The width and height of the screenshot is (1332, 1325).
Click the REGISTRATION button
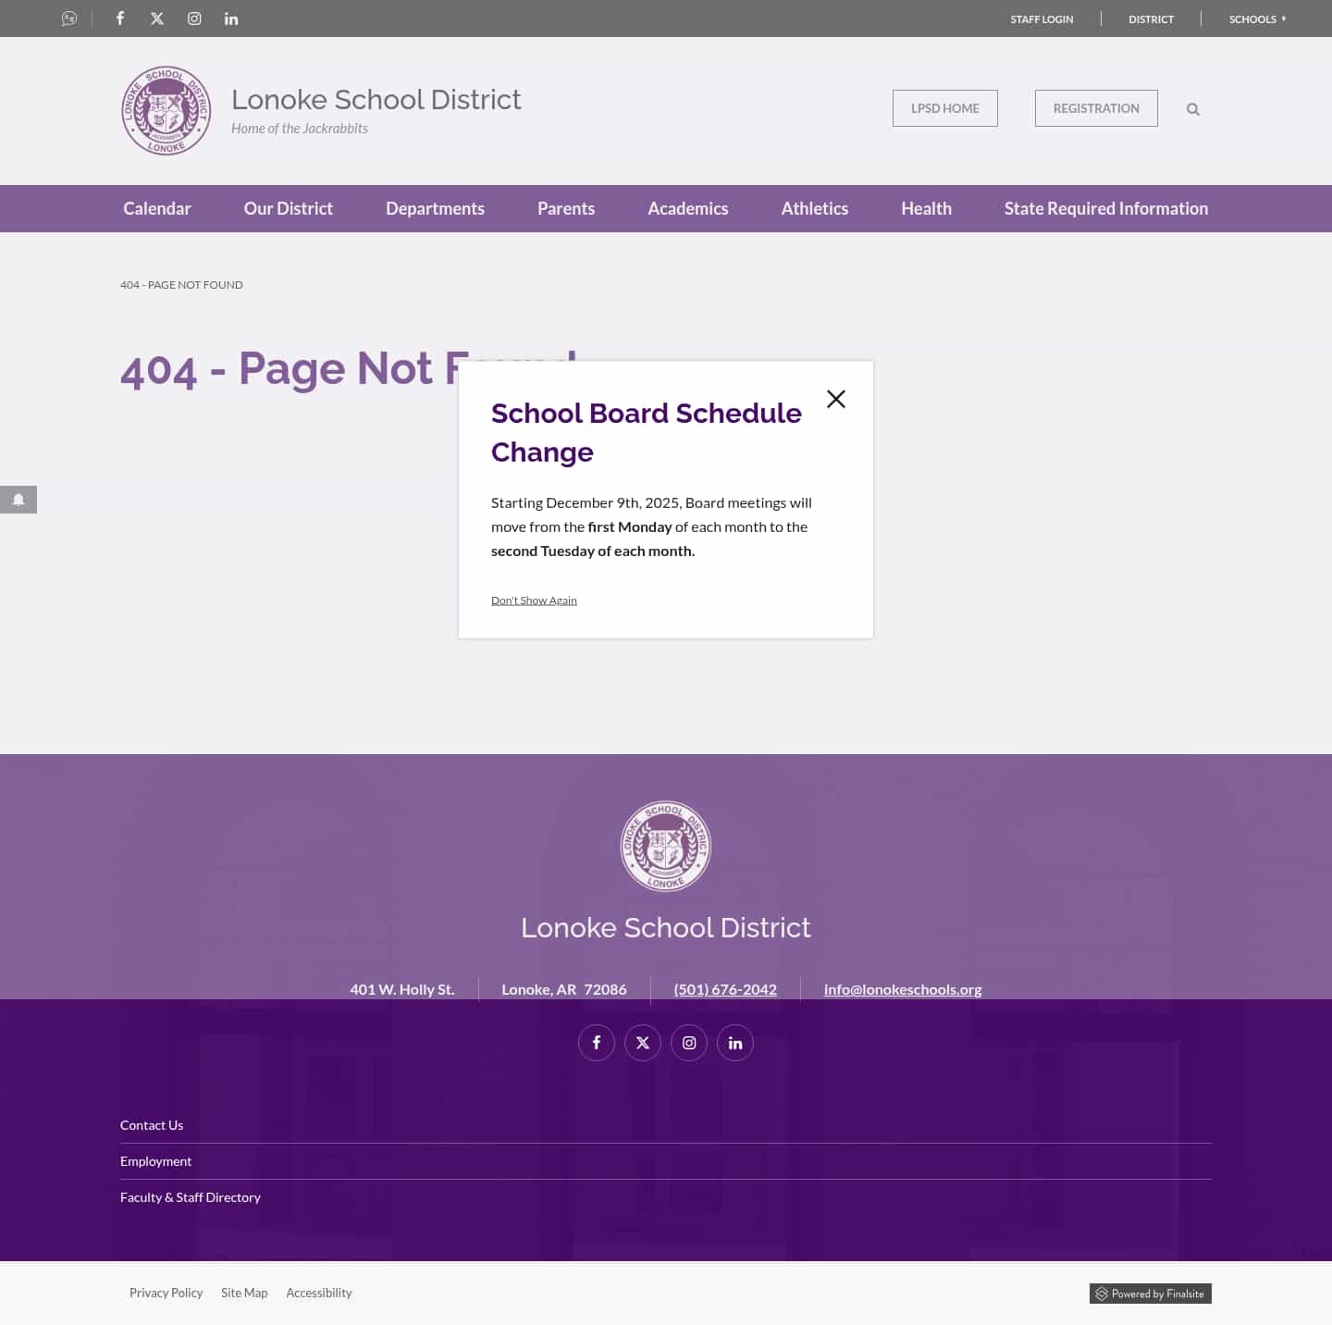coord(1096,108)
